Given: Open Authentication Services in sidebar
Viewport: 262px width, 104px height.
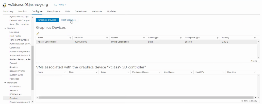Looking at the screenshot, I should coord(20,44).
